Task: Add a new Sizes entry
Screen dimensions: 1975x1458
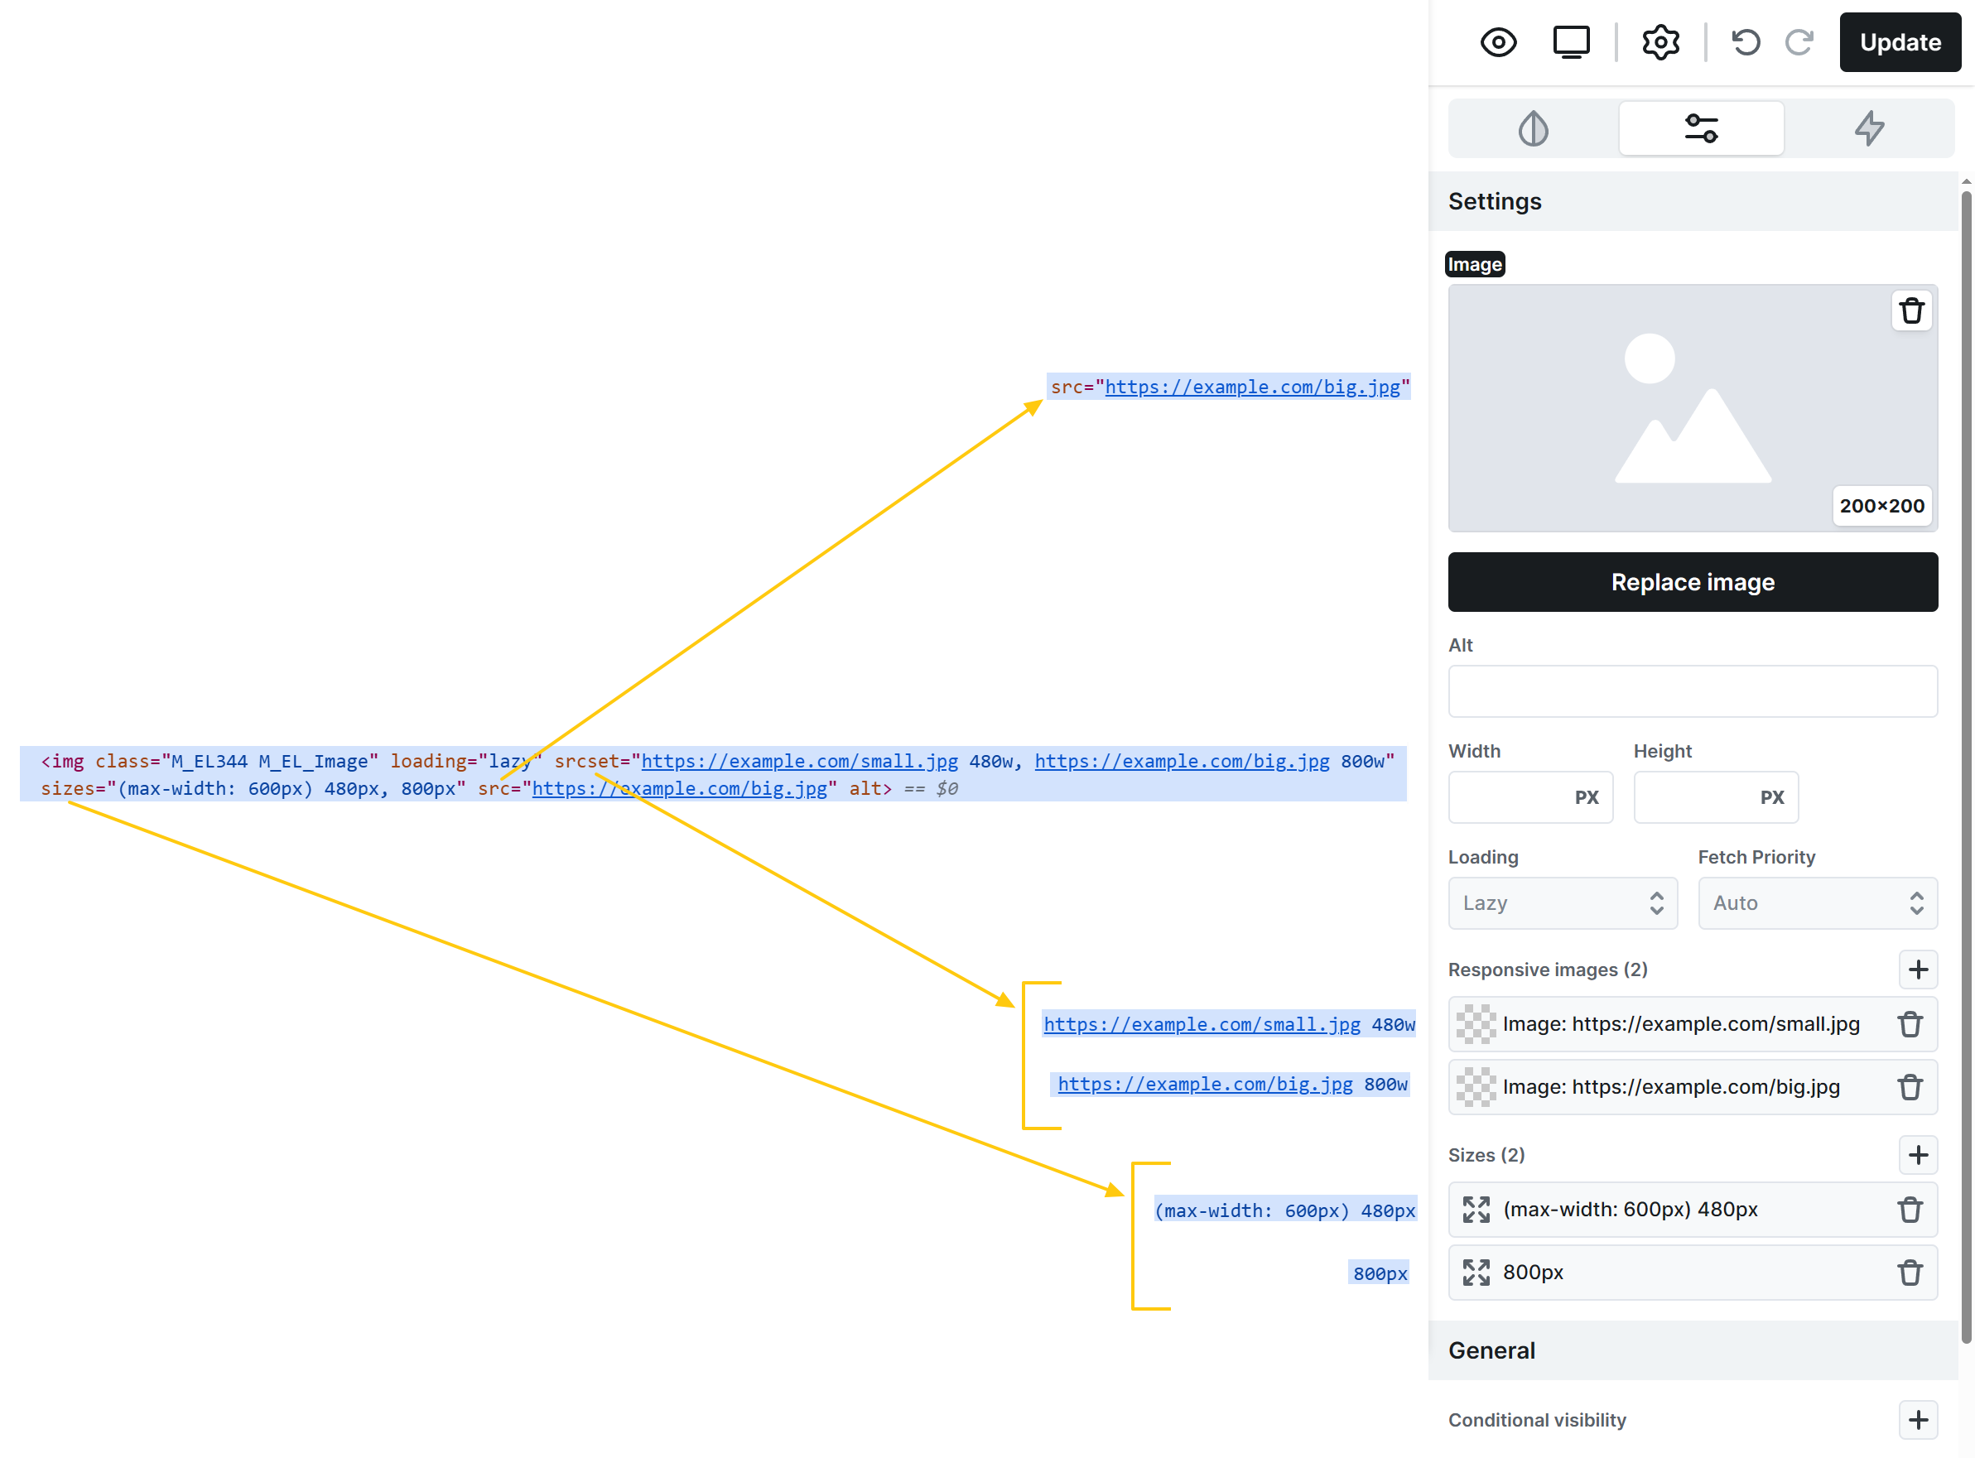Action: [1917, 1154]
